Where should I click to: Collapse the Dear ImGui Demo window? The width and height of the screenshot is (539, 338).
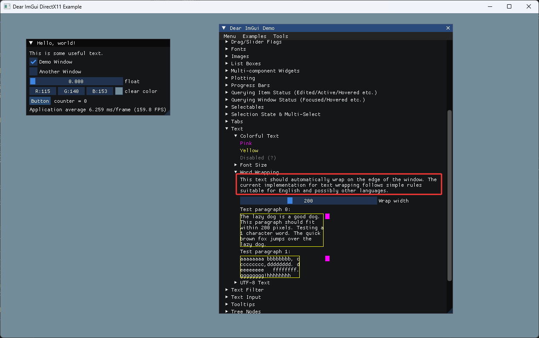(x=224, y=28)
